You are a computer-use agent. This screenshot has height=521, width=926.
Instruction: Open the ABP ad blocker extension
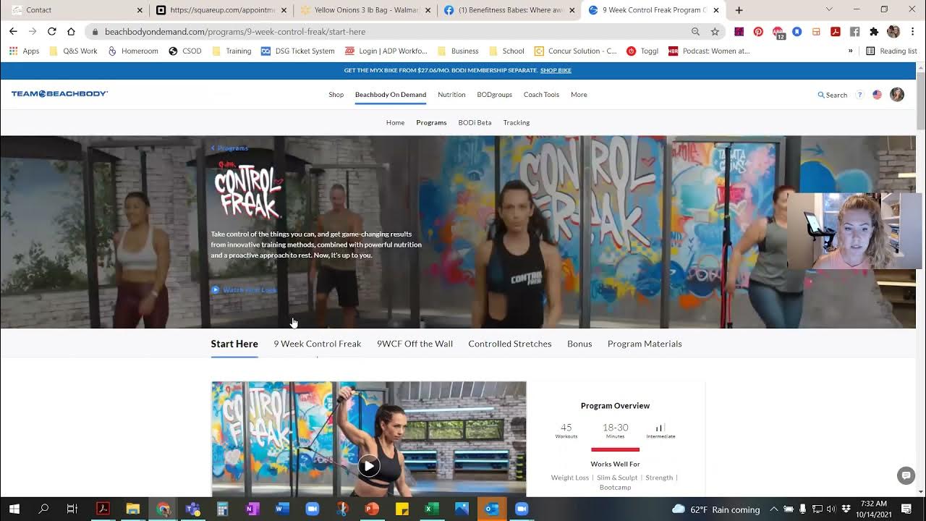(x=778, y=31)
